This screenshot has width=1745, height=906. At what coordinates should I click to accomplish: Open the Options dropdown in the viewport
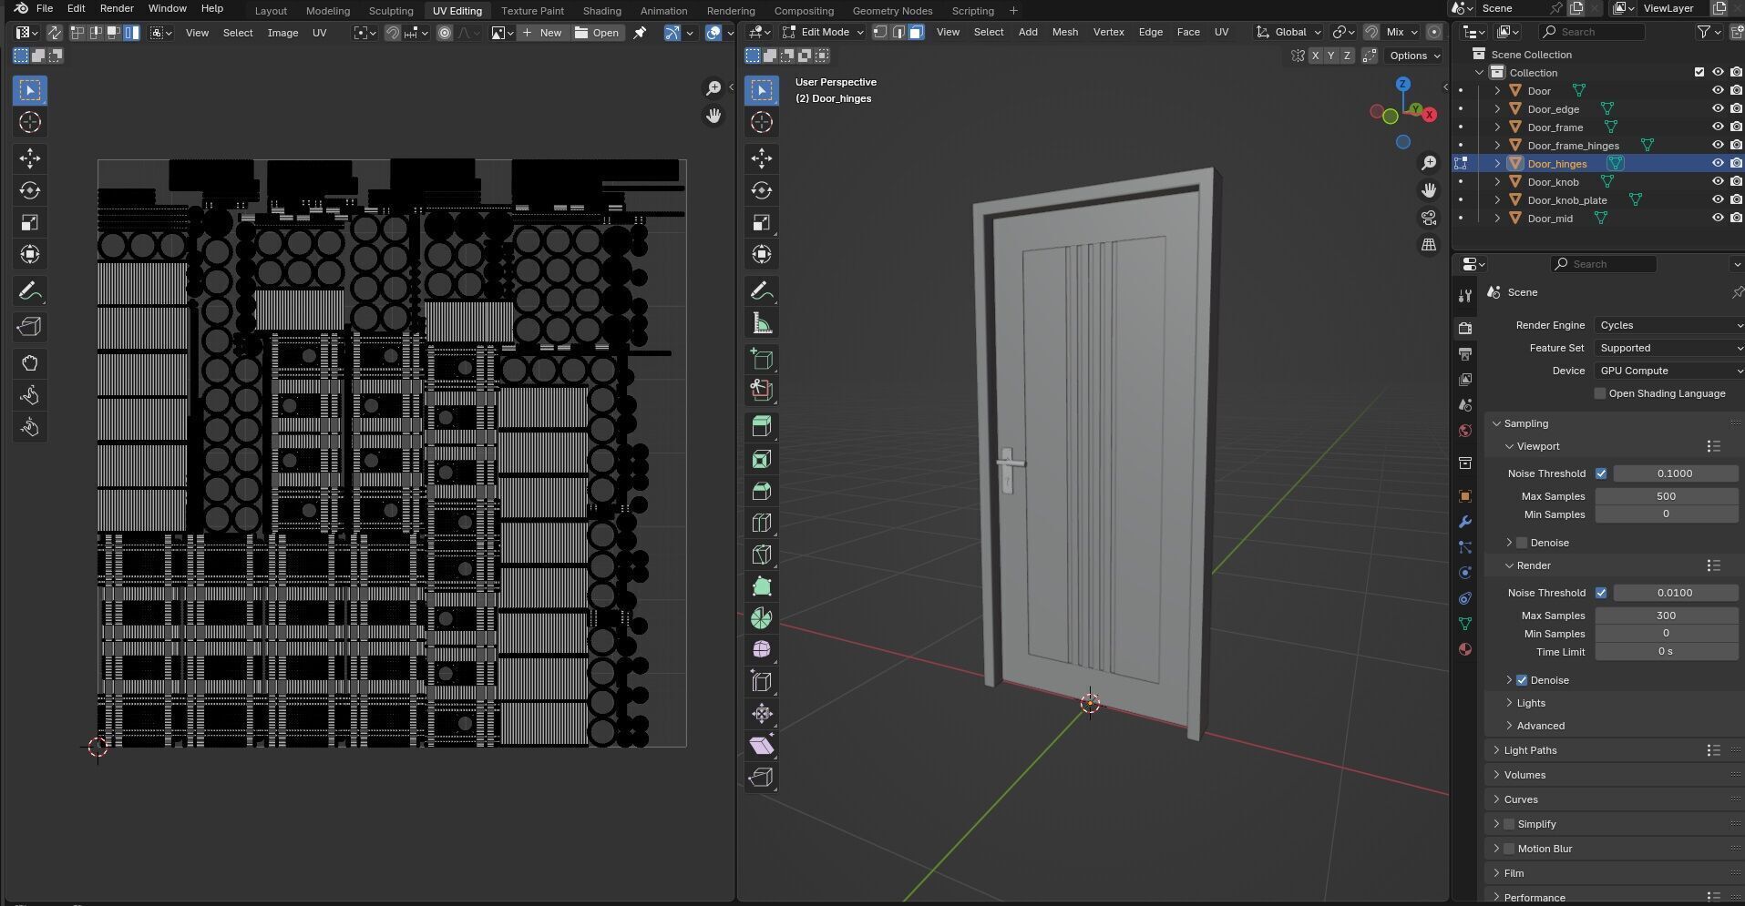[x=1414, y=56]
